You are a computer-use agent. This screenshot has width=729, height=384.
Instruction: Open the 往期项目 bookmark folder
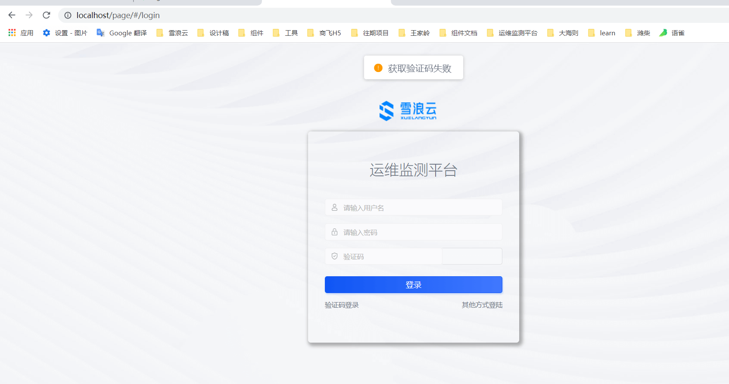[370, 33]
